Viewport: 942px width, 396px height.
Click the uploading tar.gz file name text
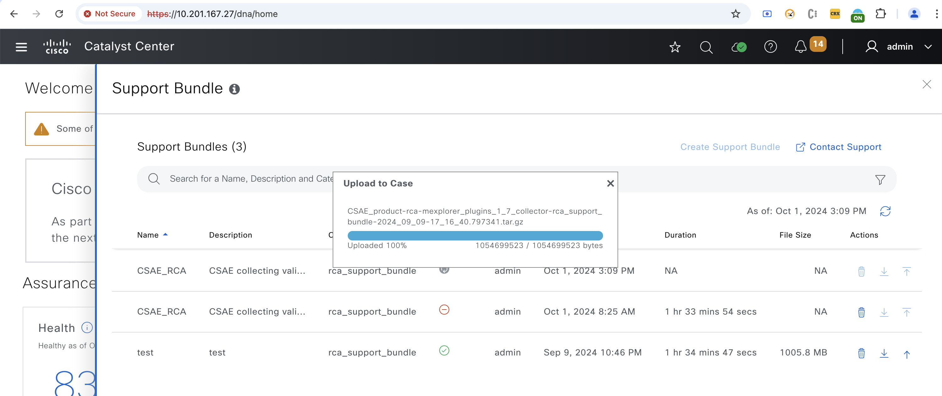[x=474, y=217]
